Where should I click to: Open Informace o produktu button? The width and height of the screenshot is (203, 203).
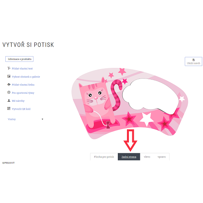(19, 59)
